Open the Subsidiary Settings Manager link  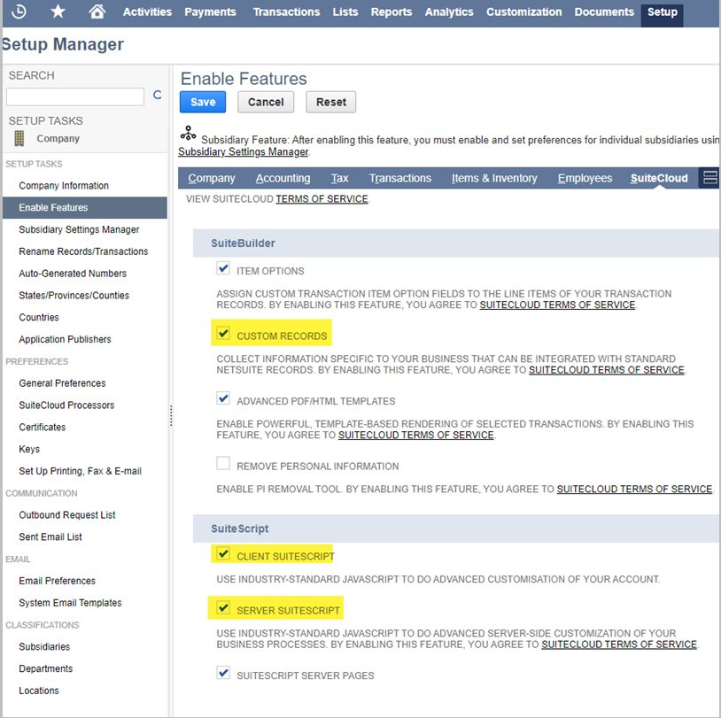pyautogui.click(x=243, y=151)
